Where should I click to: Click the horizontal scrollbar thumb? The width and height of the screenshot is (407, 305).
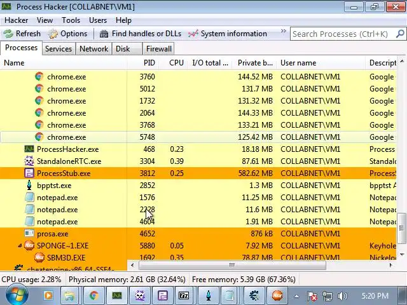pyautogui.click(x=232, y=265)
